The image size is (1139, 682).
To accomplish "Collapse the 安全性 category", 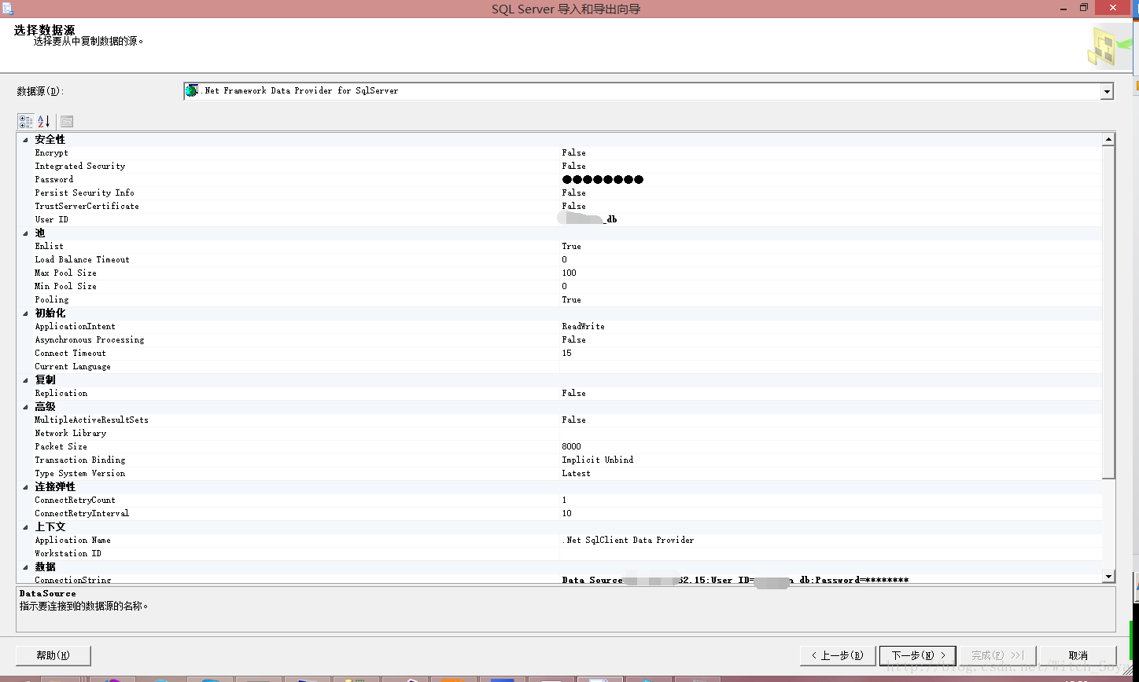I will (x=26, y=139).
